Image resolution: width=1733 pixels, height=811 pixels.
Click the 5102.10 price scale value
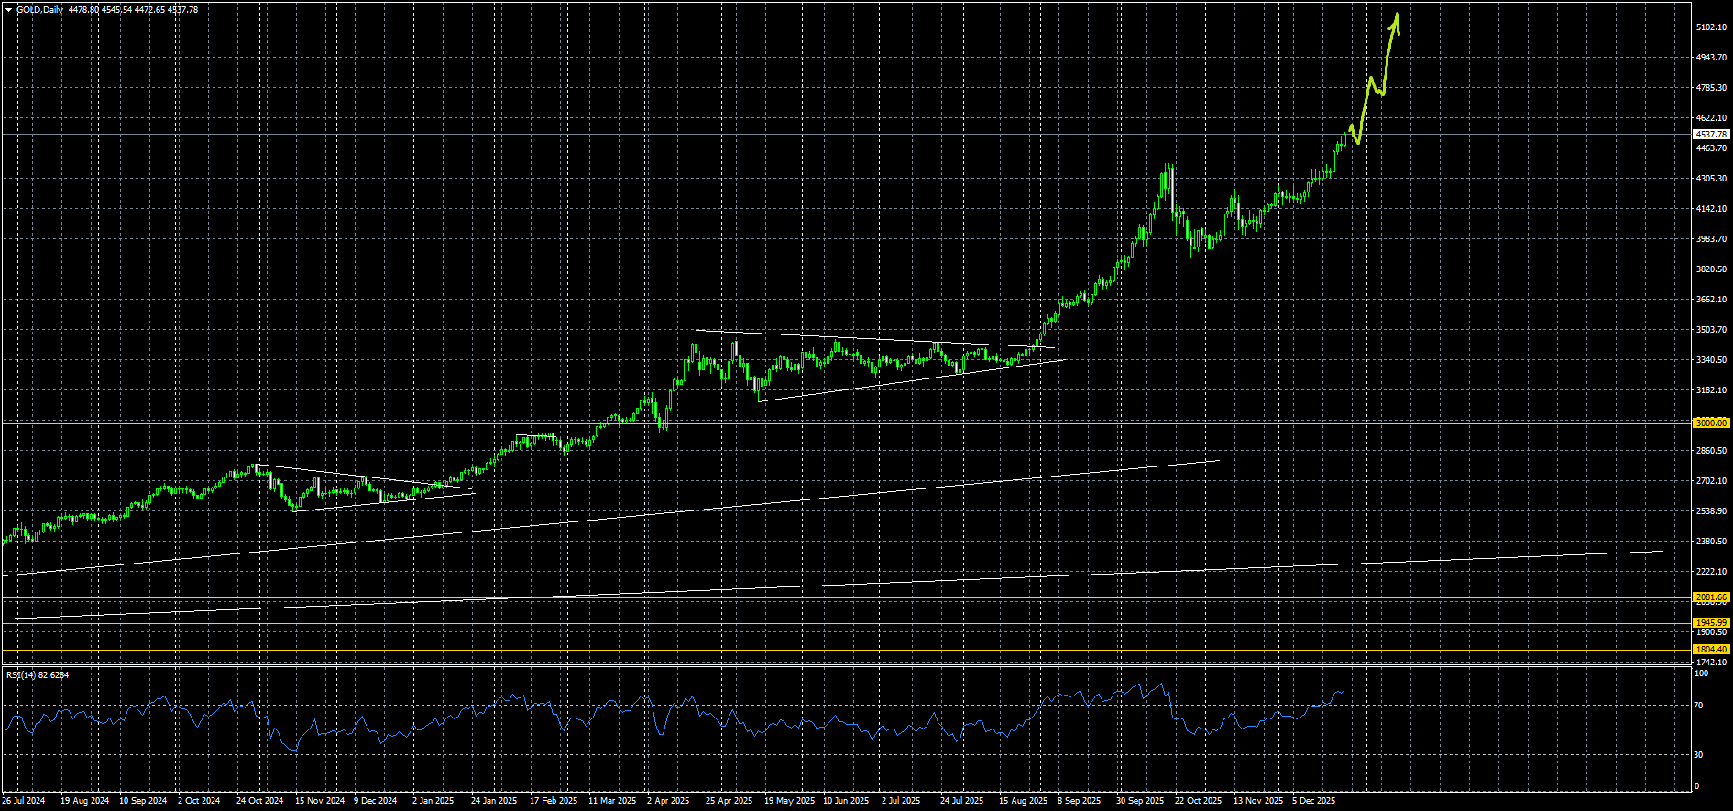point(1711,27)
